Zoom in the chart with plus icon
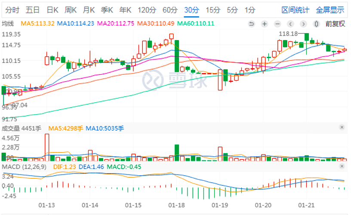The image size is (351, 215). 265,24
